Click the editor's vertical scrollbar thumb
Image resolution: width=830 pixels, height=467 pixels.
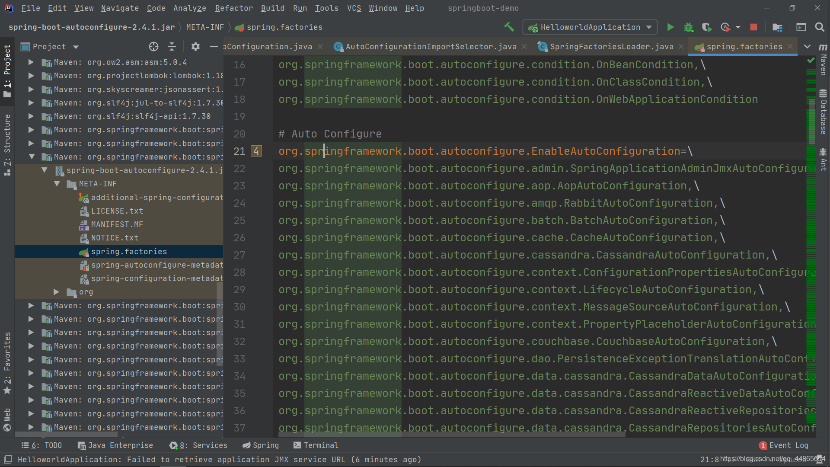coord(811,121)
